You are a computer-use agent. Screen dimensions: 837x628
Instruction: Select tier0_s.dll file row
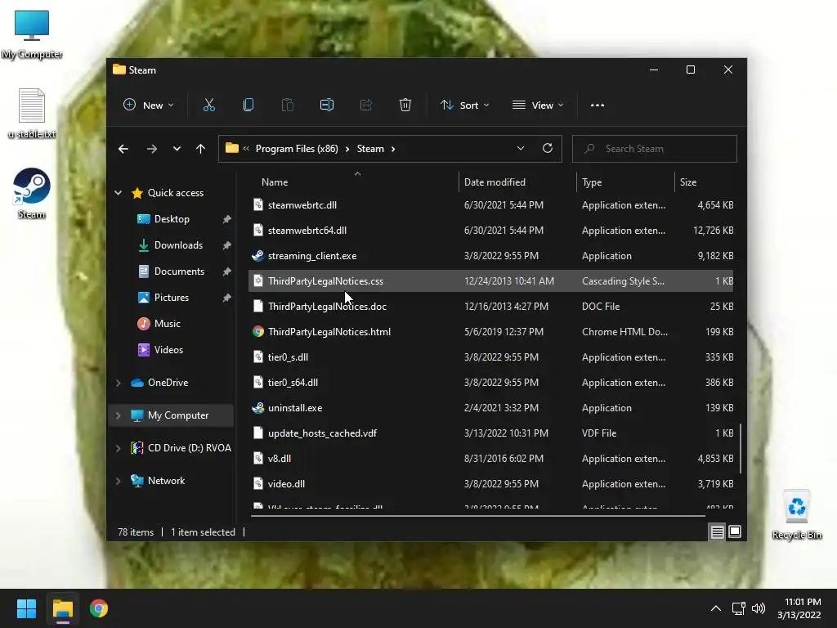coord(490,357)
